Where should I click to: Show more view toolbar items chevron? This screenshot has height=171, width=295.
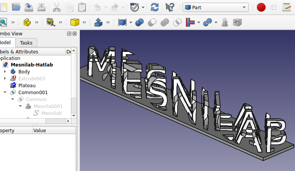click(x=13, y=22)
